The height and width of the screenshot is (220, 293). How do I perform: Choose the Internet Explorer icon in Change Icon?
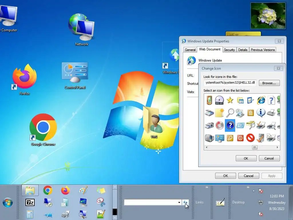click(x=261, y=100)
